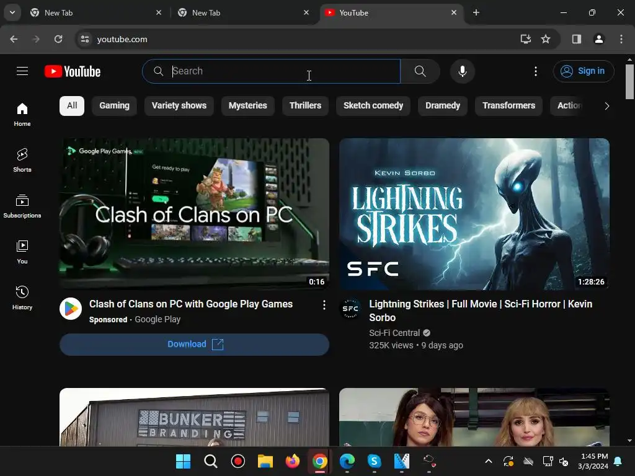Image resolution: width=635 pixels, height=476 pixels.
Task: Install YouTube app icon in address bar
Action: coord(525,39)
